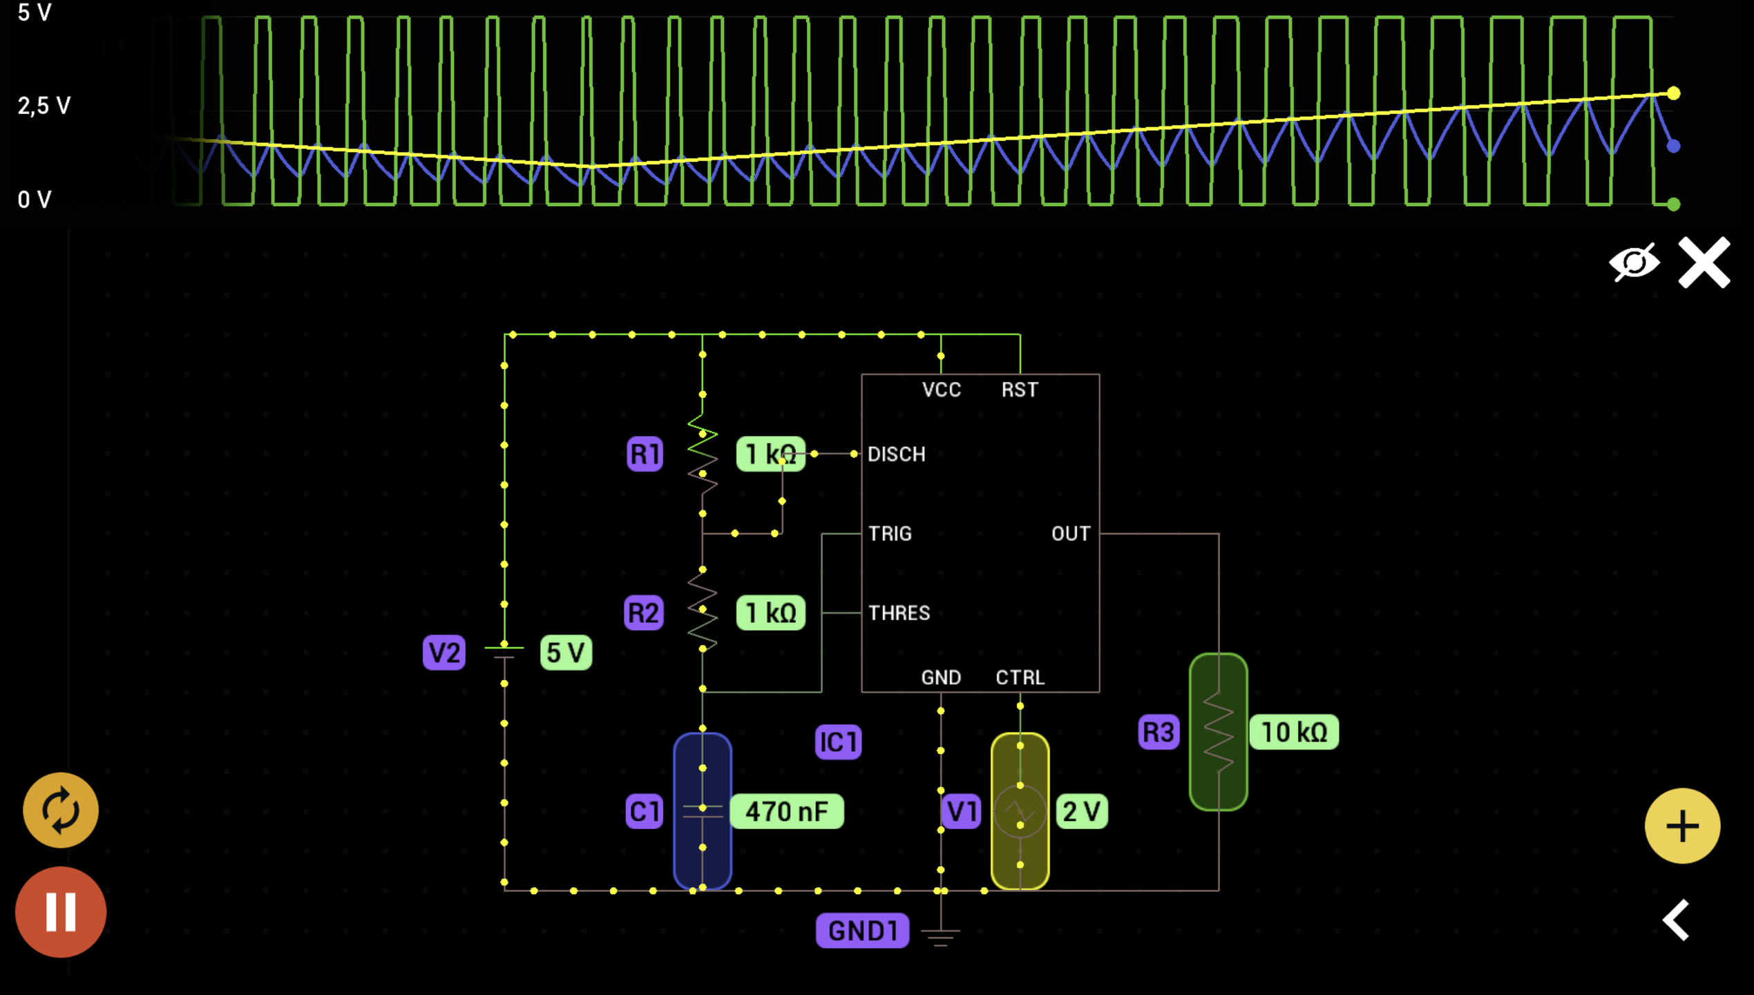Close the oscilloscope view with X

(x=1704, y=262)
